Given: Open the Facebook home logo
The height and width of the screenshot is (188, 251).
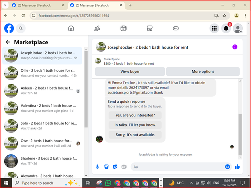Looking at the screenshot, I should 9,28.
